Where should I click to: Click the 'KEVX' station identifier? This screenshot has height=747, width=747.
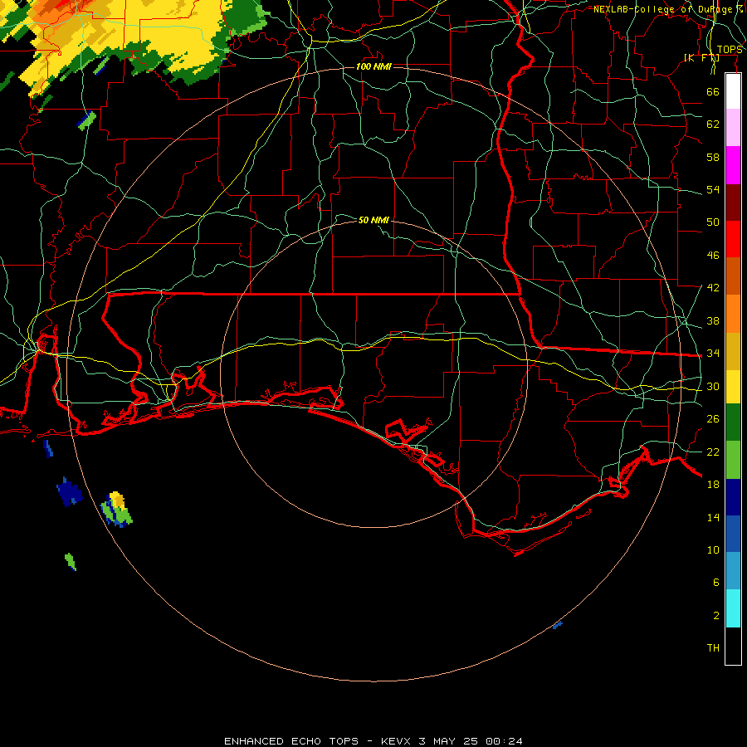coord(395,741)
